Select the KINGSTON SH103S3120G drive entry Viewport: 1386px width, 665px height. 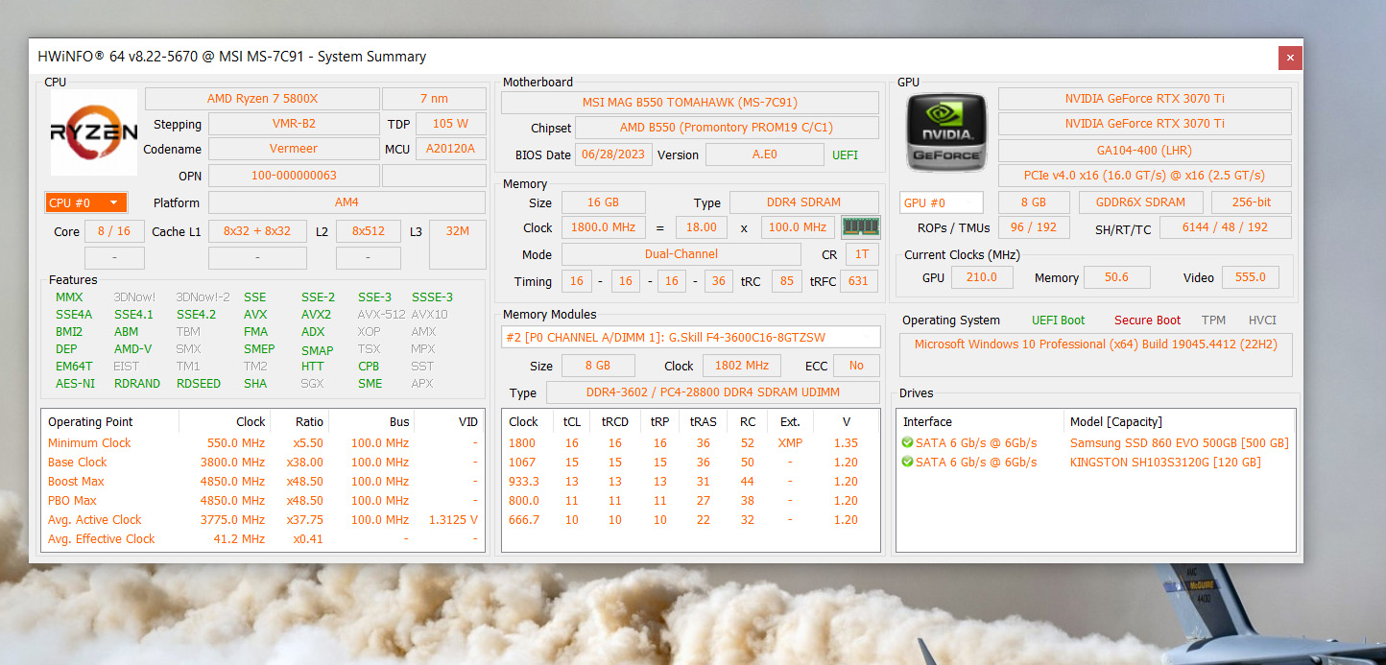point(1164,463)
